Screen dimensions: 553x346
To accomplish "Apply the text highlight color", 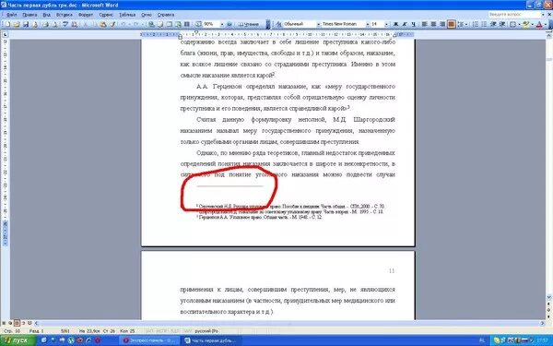I will tap(526, 24).
